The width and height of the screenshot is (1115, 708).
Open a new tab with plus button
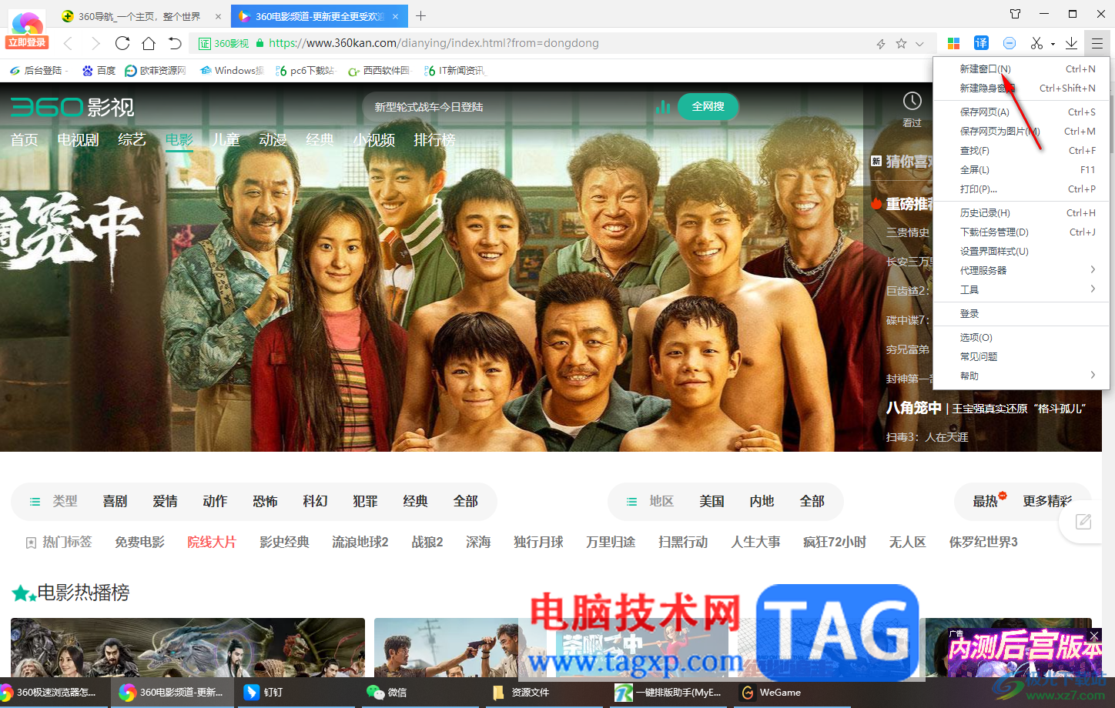(x=420, y=15)
